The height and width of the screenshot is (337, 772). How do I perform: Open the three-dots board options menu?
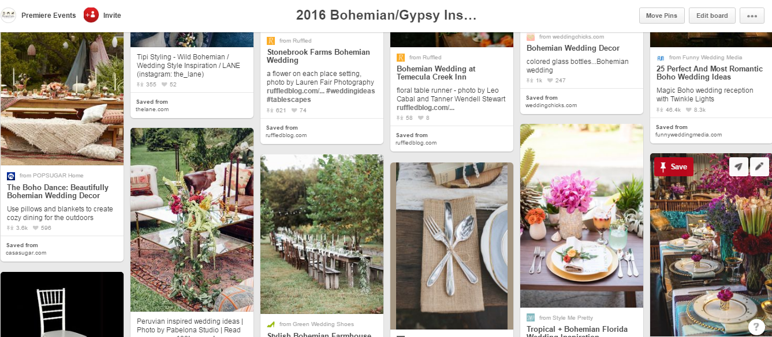751,16
